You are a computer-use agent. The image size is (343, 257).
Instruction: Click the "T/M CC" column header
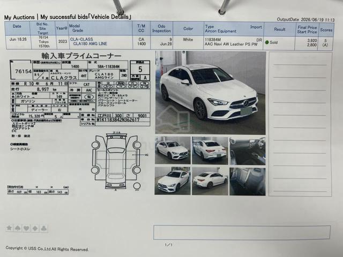tap(141, 28)
